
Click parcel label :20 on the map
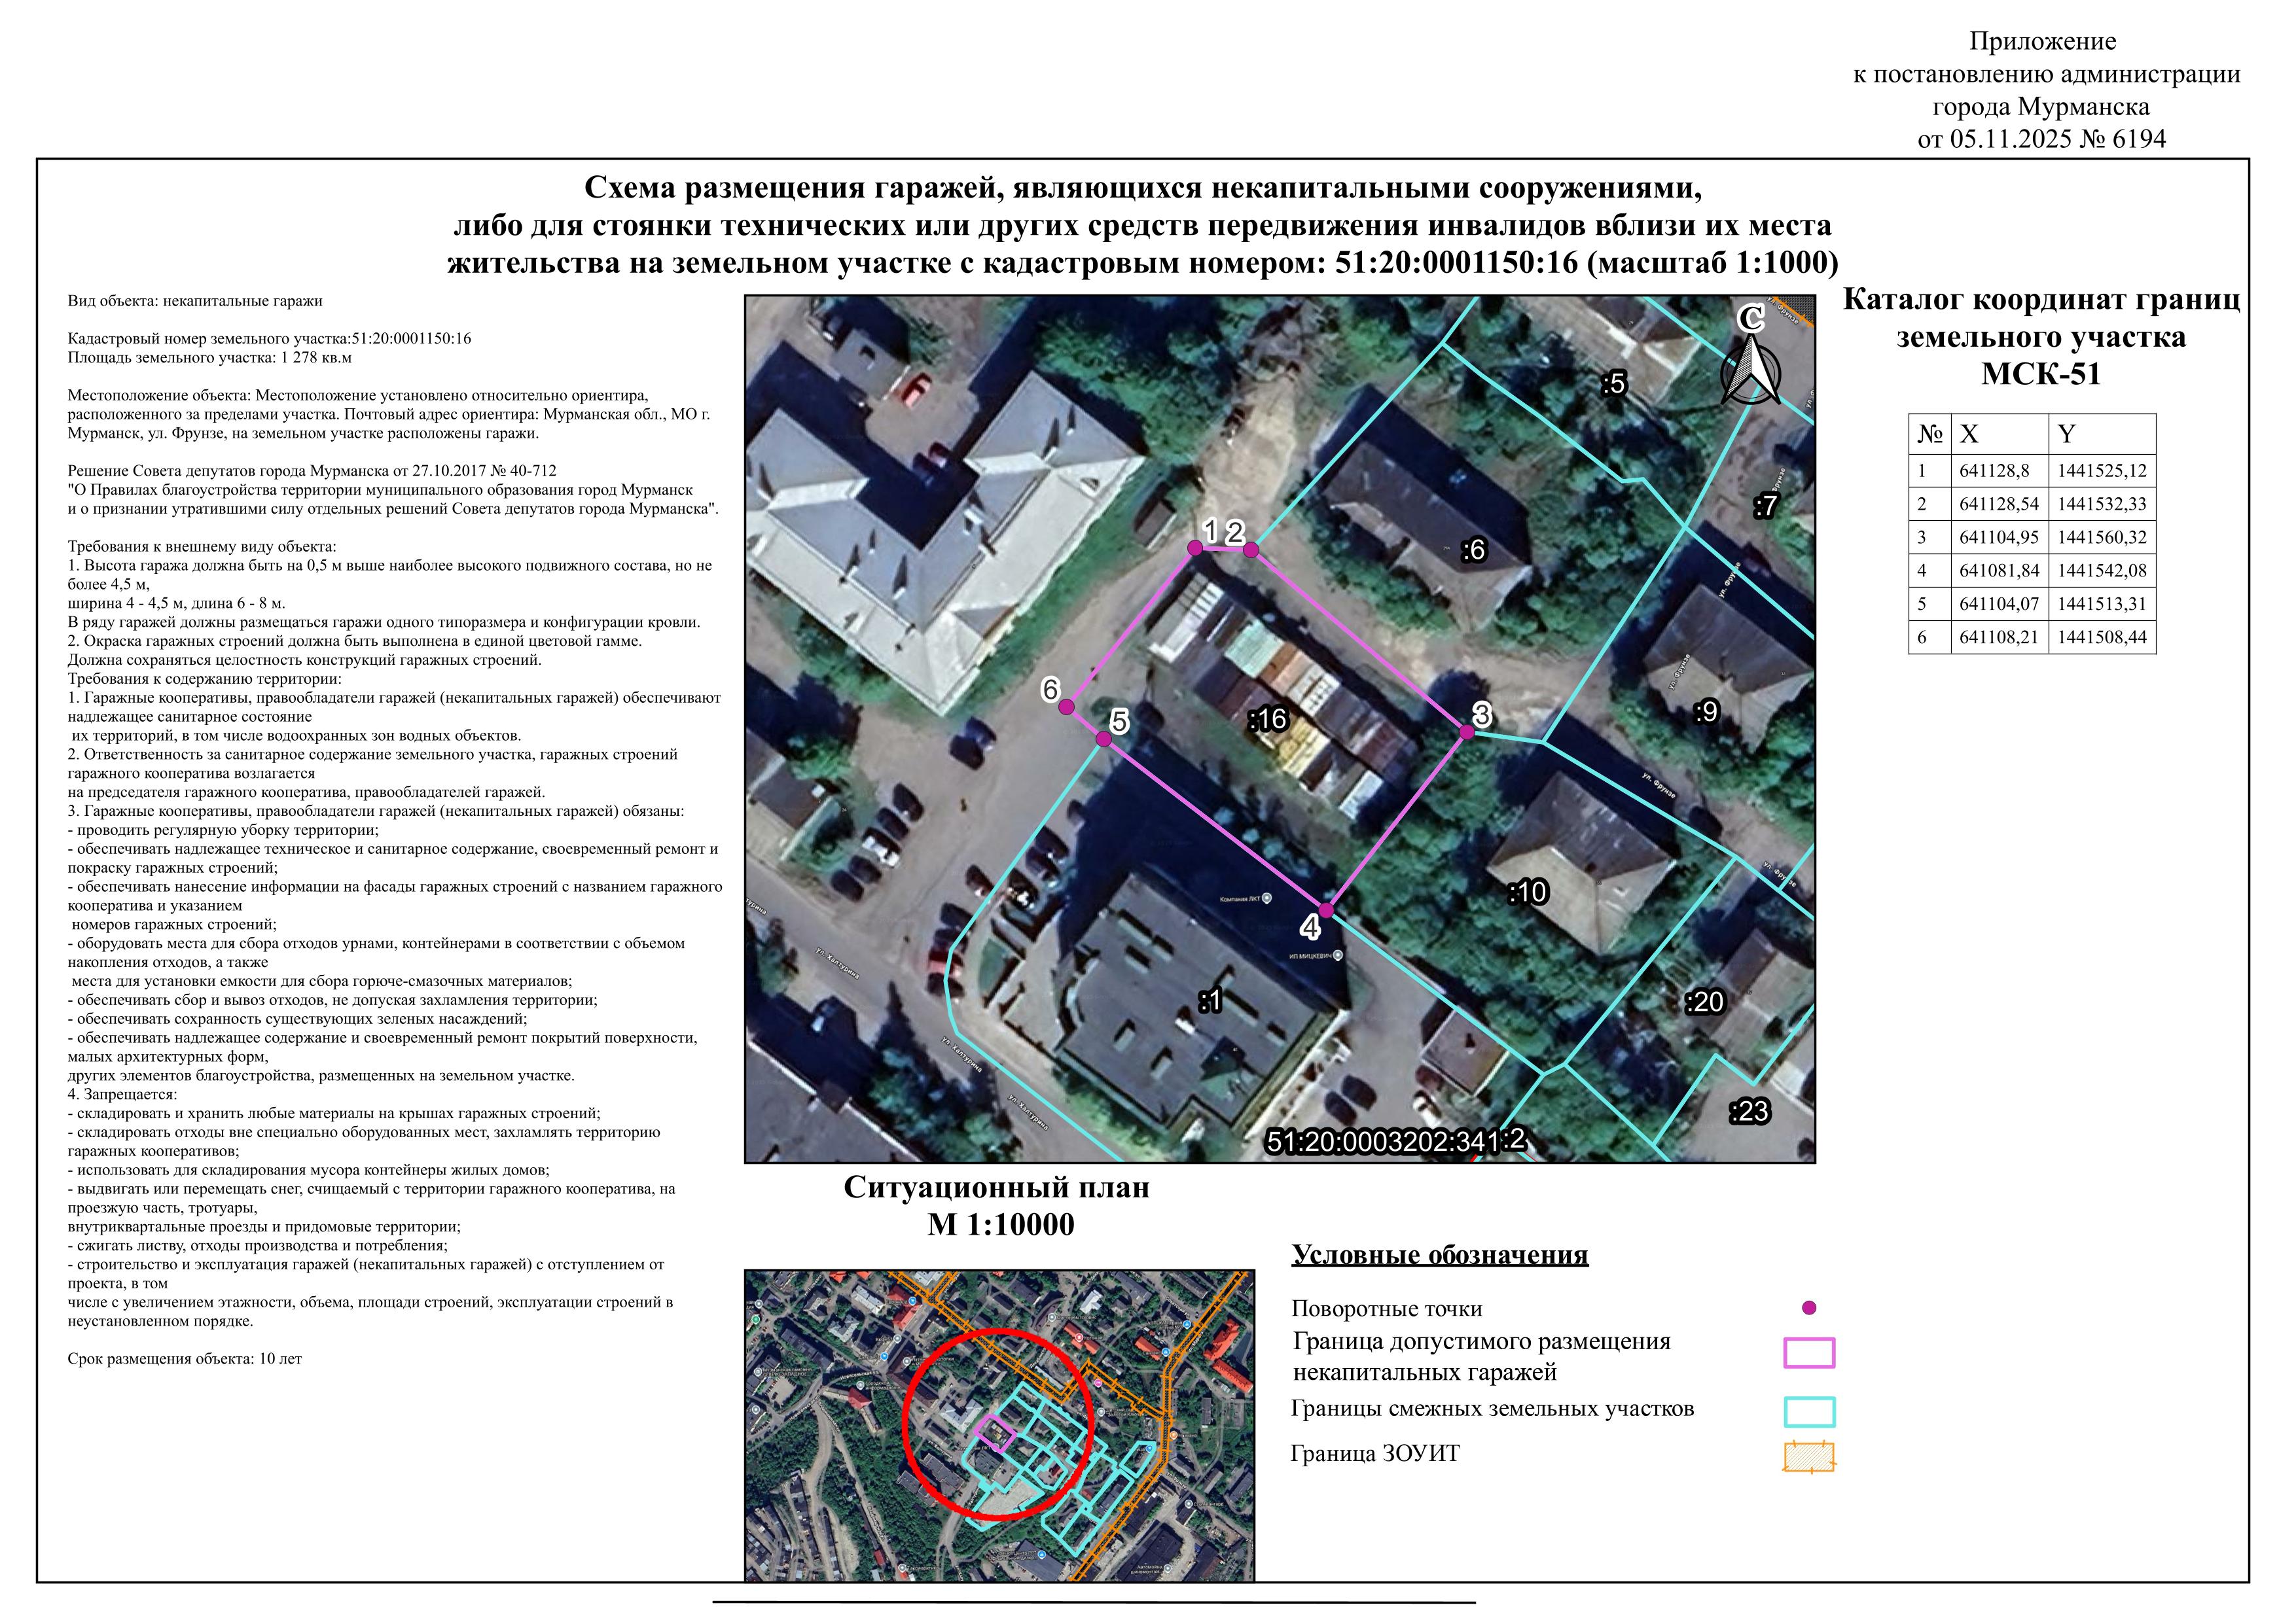(1705, 1001)
